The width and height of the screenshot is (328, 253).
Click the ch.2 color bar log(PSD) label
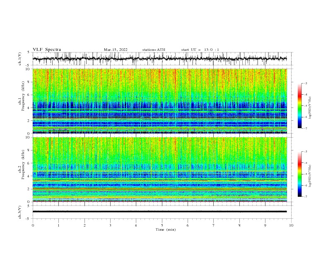310,176
